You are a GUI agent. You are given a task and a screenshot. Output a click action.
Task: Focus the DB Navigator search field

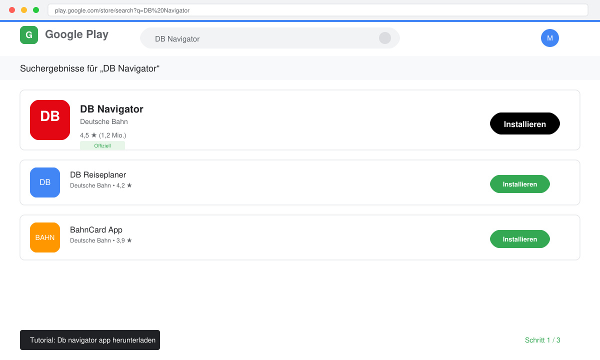(270, 38)
